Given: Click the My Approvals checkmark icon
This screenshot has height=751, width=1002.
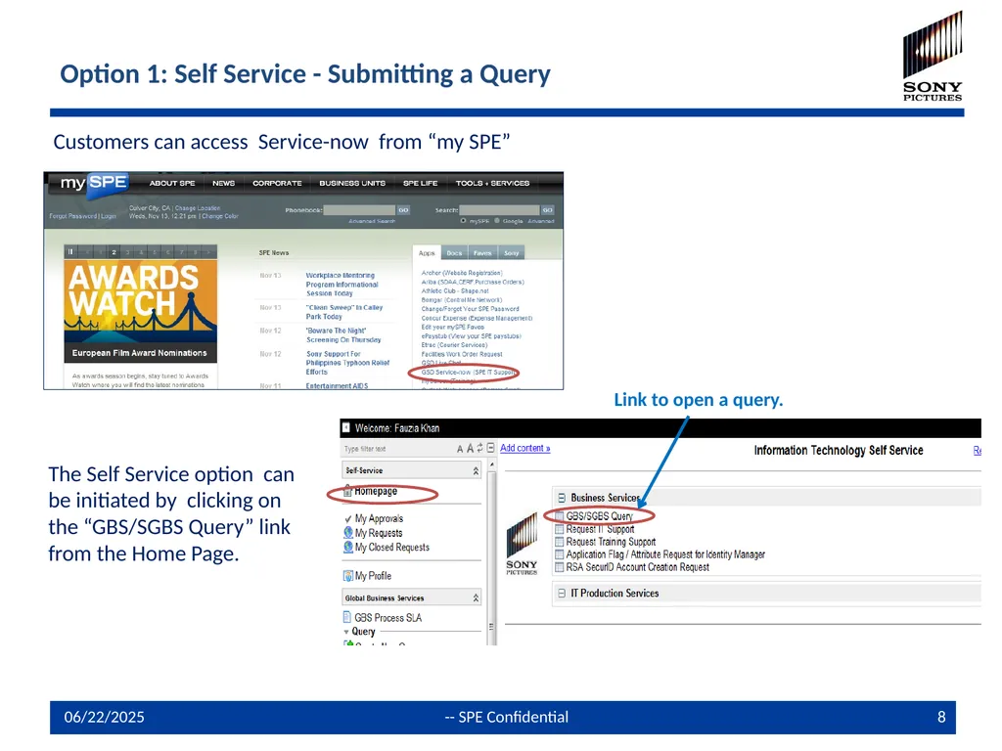Looking at the screenshot, I should tap(347, 518).
